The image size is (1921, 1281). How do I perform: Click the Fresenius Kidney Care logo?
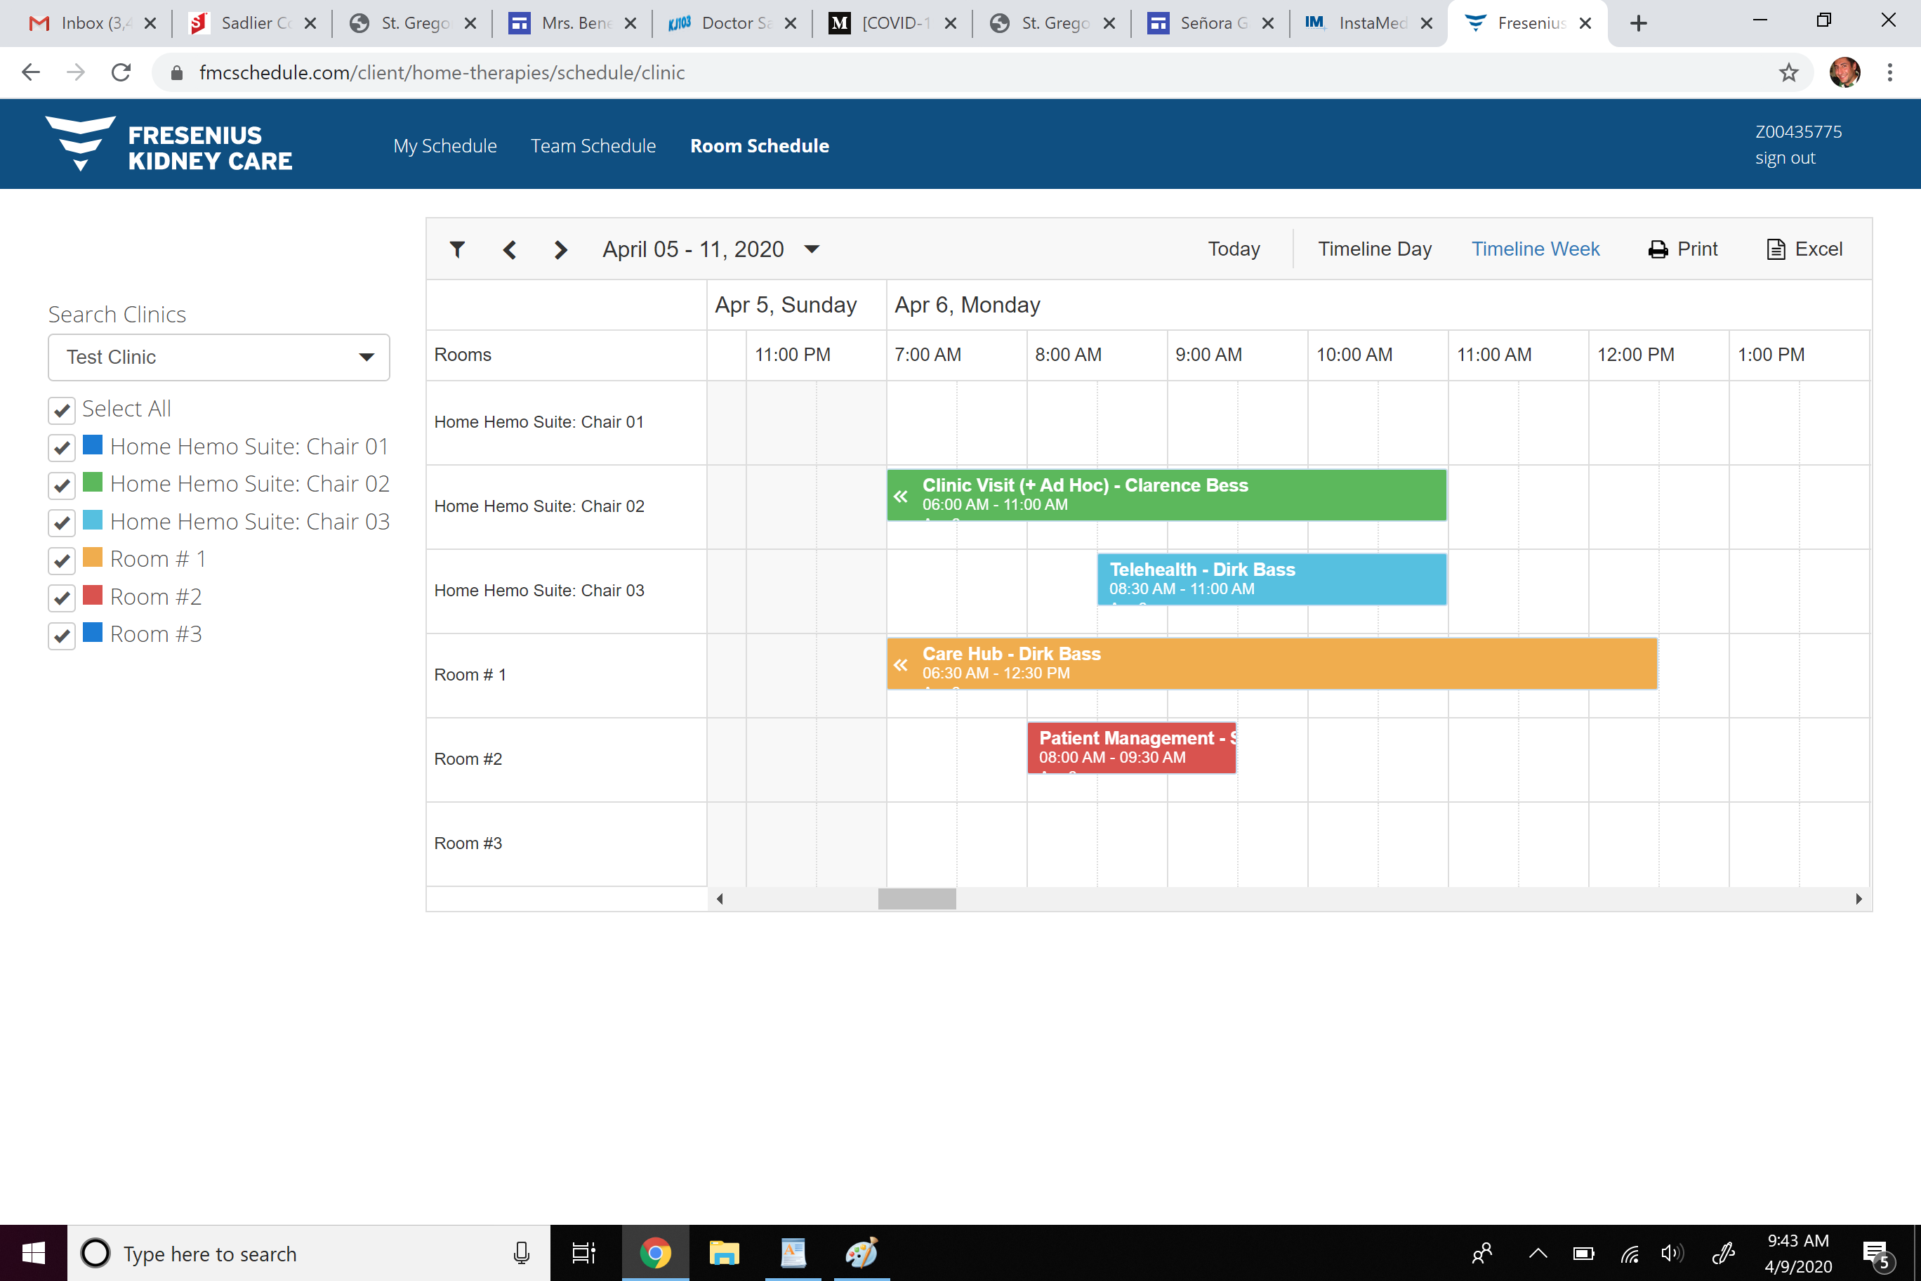pos(169,145)
